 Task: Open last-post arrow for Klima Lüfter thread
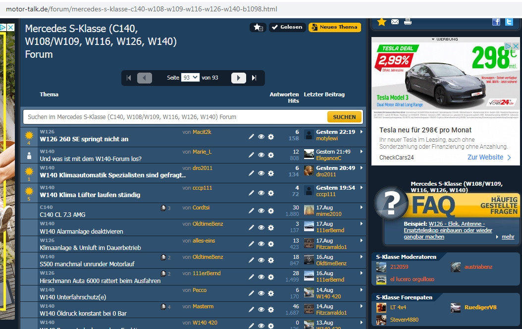(x=362, y=188)
